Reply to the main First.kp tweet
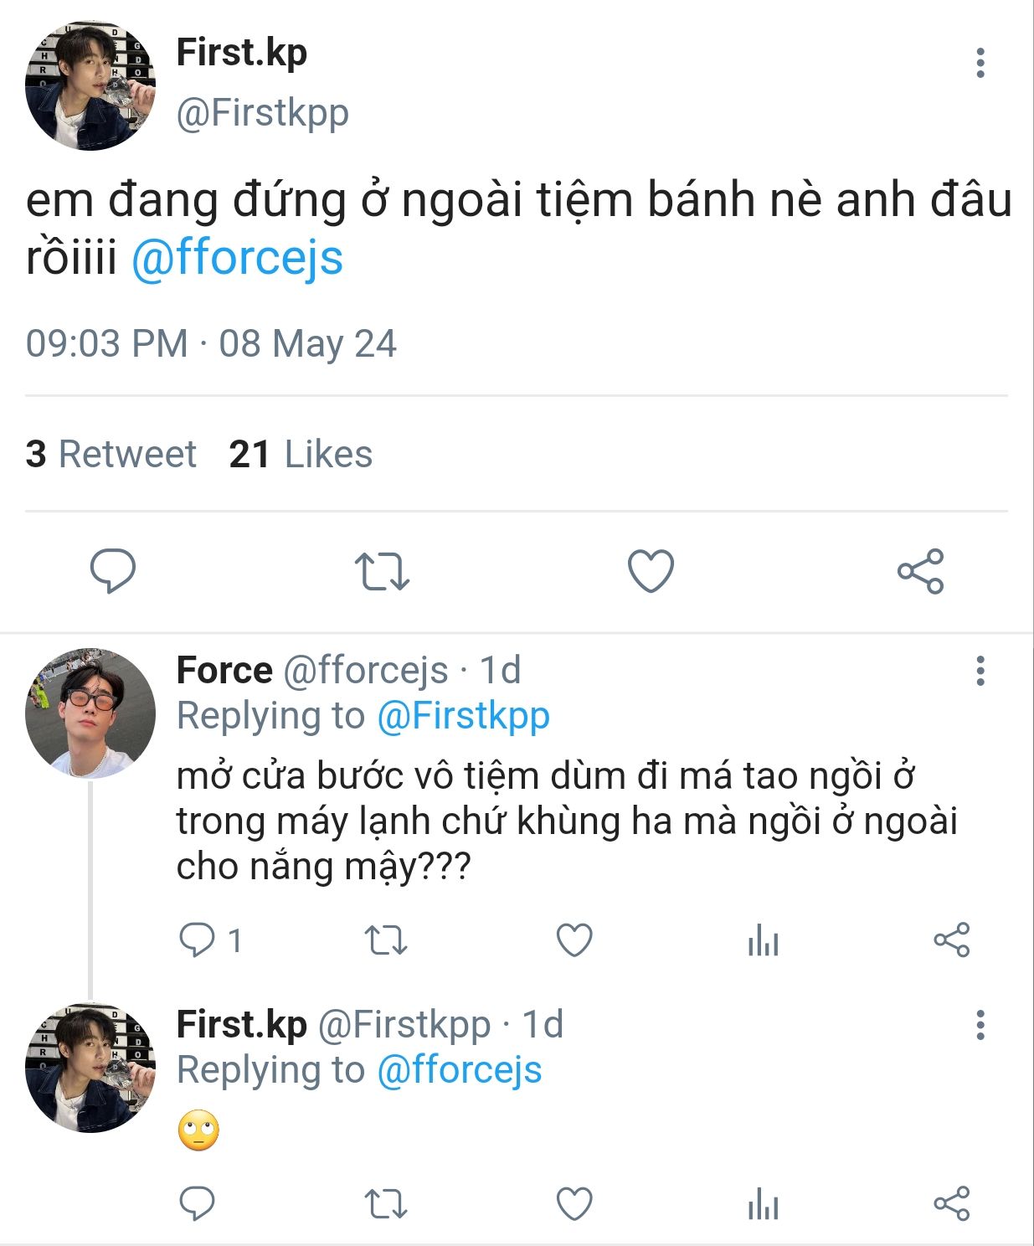This screenshot has height=1246, width=1034. pos(112,571)
